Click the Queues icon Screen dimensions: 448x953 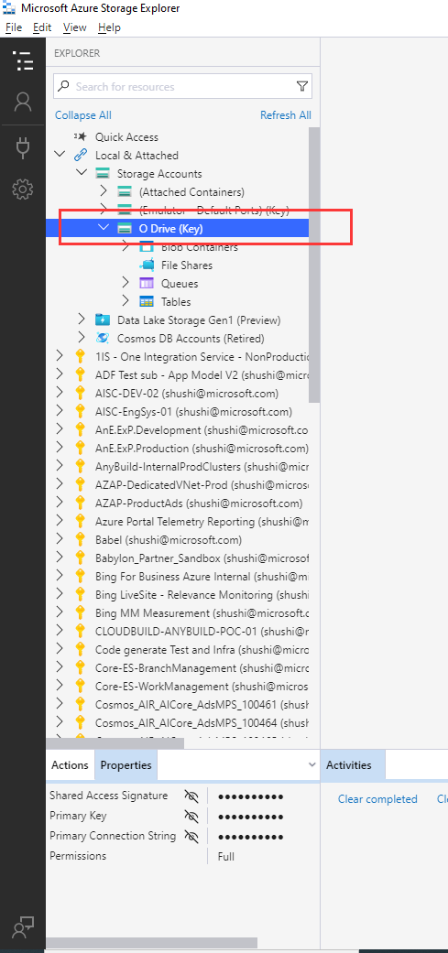click(x=147, y=283)
